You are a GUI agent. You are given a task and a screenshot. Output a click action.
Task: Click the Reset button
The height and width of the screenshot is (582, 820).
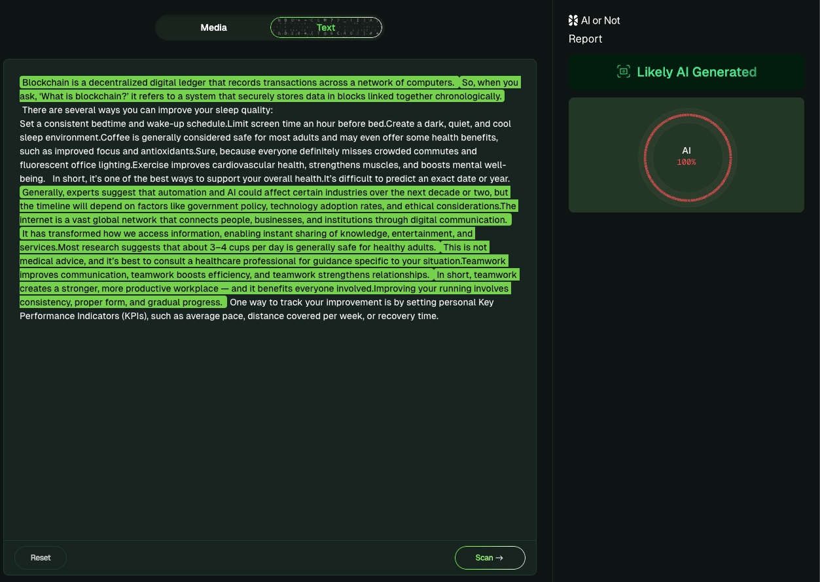click(41, 558)
